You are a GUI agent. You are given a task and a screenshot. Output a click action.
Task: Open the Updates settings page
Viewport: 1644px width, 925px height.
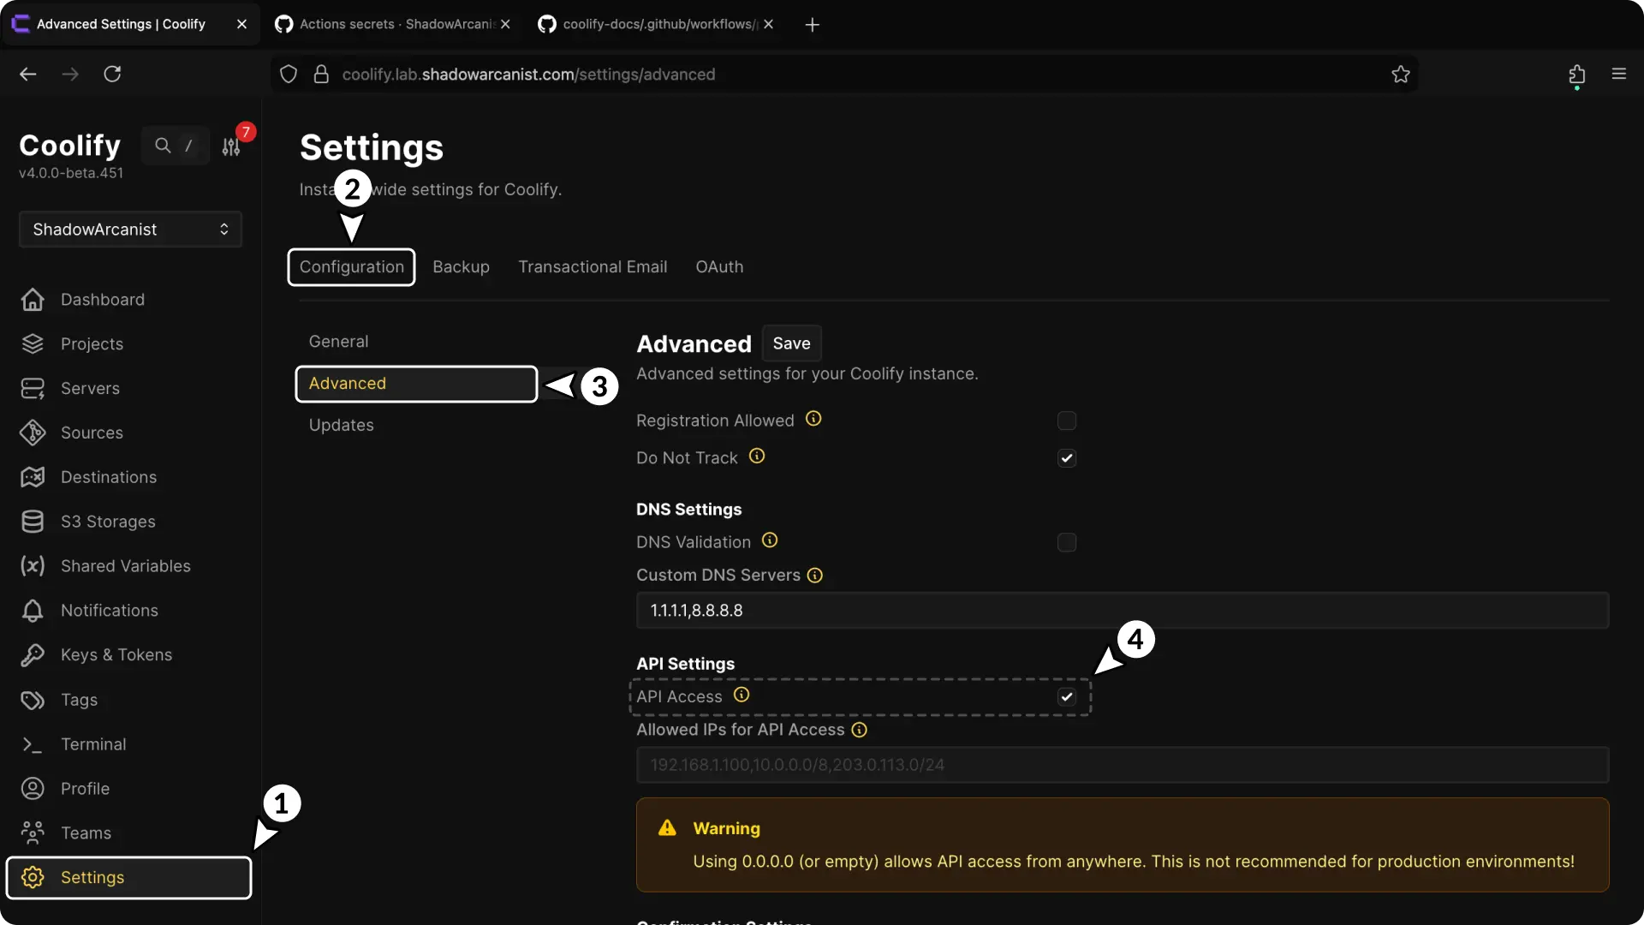click(341, 425)
